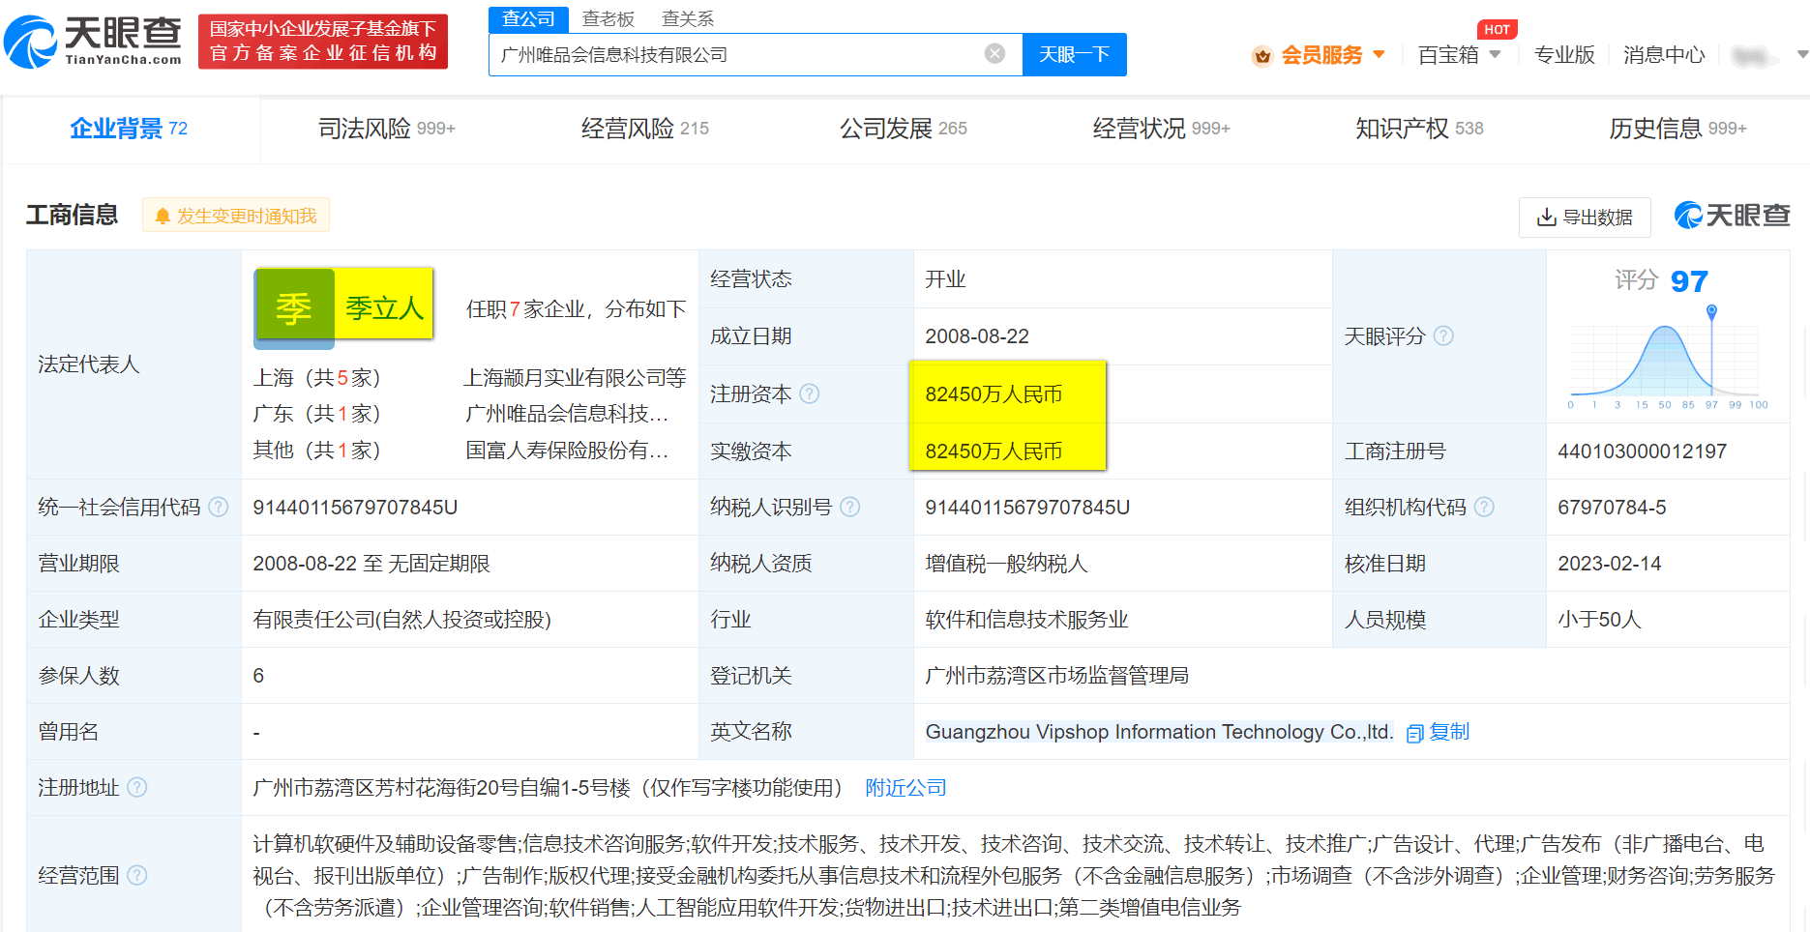1810x932 pixels.
Task: Click the 实缴资本 value 82450万人民币
Action: click(x=994, y=451)
